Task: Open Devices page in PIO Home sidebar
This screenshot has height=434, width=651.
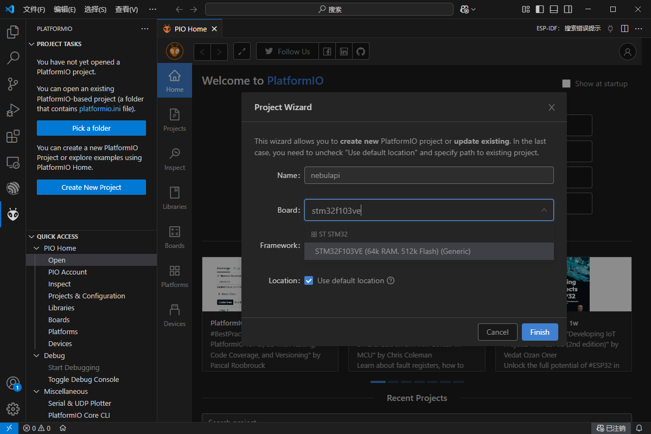Action: 175,315
